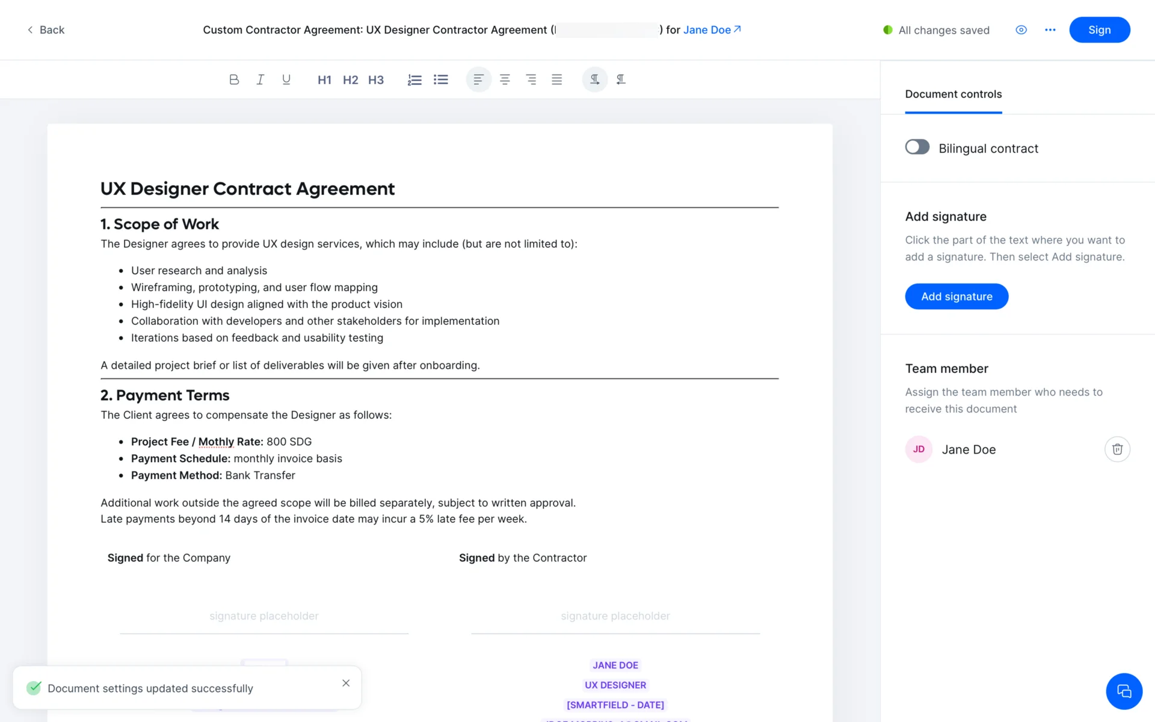Viewport: 1155px width, 722px height.
Task: Toggle bold formatting in the toolbar
Action: pyautogui.click(x=234, y=79)
